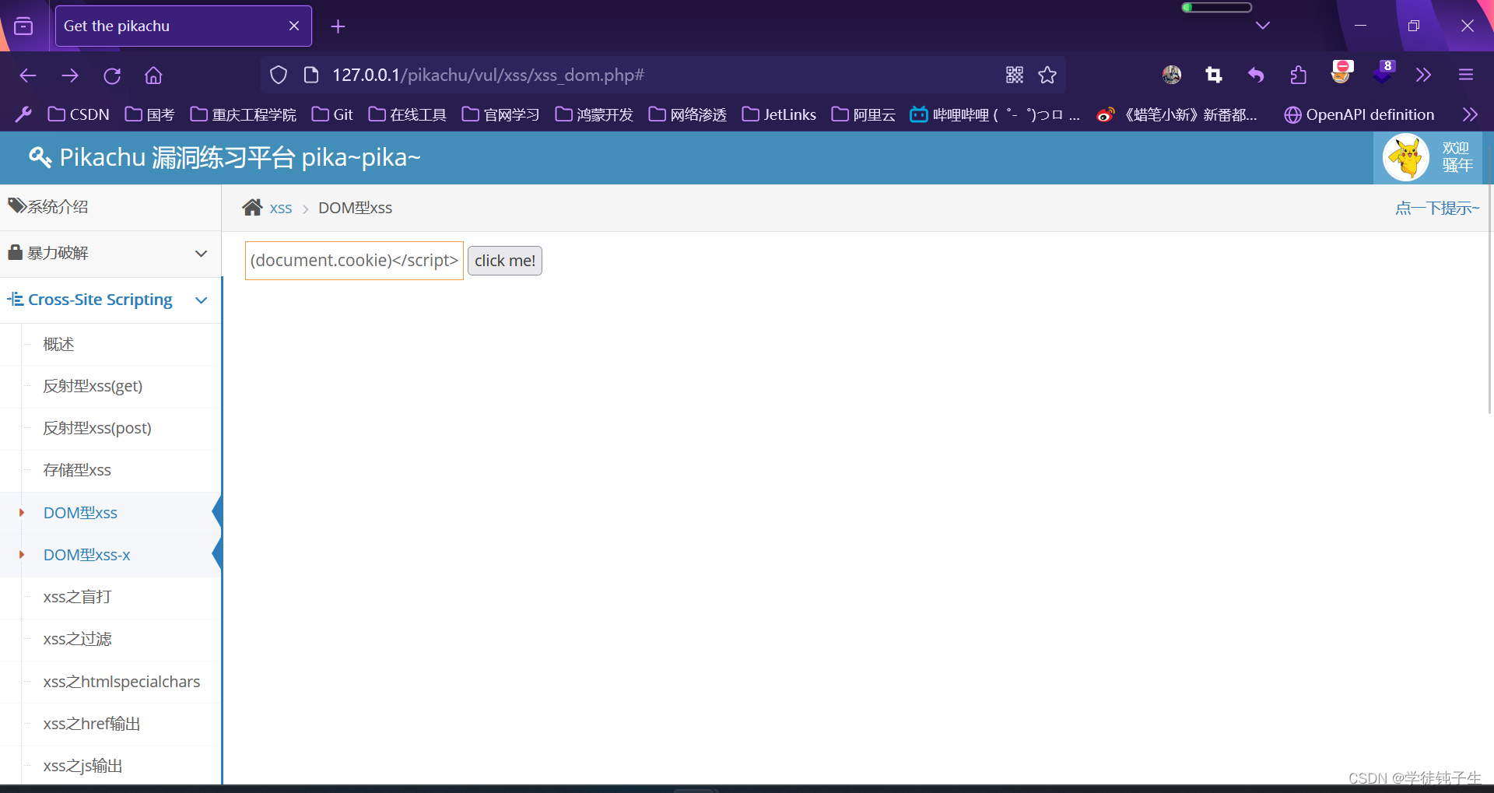Image resolution: width=1494 pixels, height=793 pixels.
Task: Open the browser hamburger menu
Action: pos(1466,75)
